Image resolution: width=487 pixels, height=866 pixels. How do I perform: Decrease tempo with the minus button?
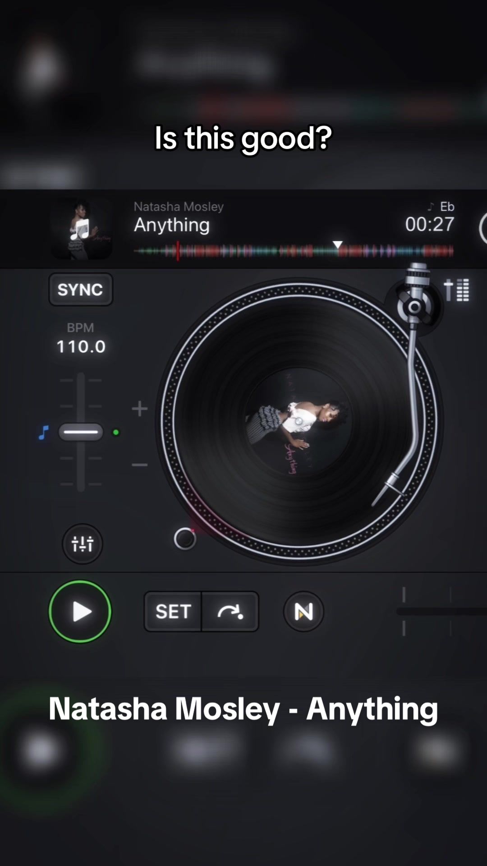[140, 465]
